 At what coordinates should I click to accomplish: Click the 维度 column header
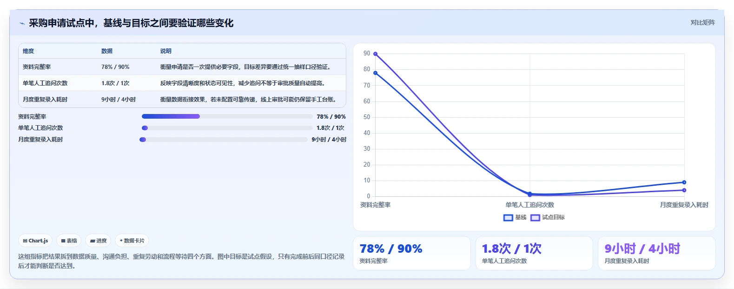point(28,51)
